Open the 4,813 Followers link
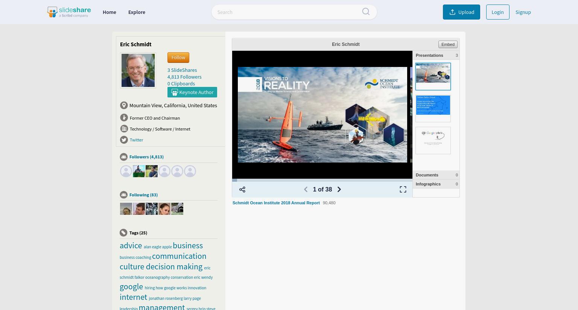Viewport: 578px width, 310px height. pos(184,77)
